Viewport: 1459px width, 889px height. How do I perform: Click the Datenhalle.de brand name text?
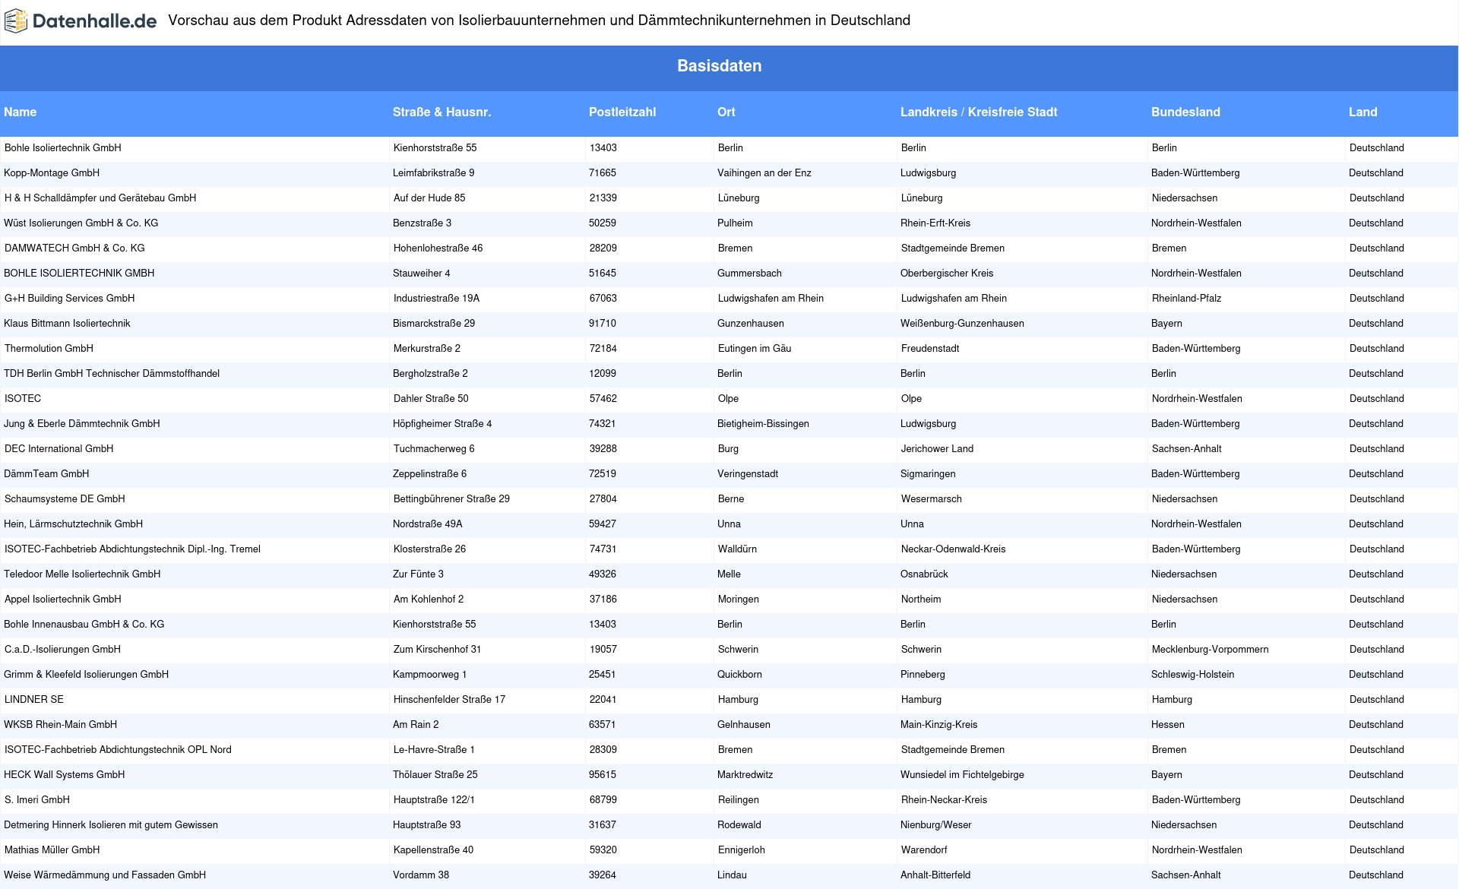95,21
